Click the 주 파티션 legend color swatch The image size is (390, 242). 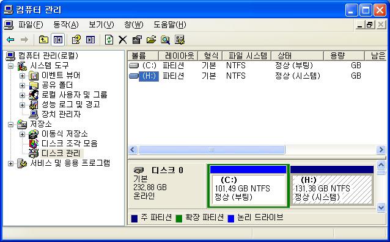tap(134, 218)
